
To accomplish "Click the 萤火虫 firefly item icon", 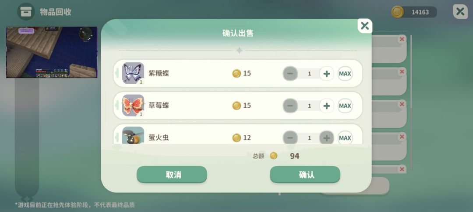I will (x=133, y=135).
